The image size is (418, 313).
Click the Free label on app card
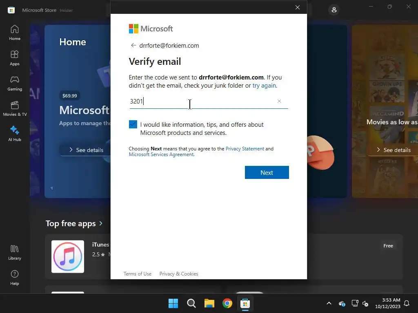point(388,246)
